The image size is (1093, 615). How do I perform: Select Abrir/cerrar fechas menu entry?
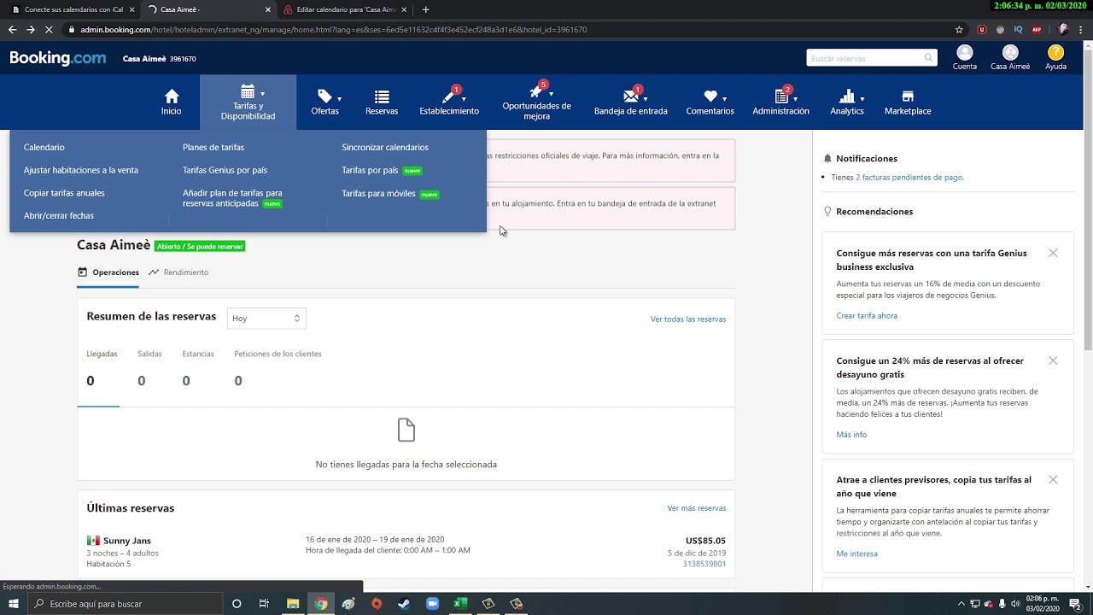[59, 215]
